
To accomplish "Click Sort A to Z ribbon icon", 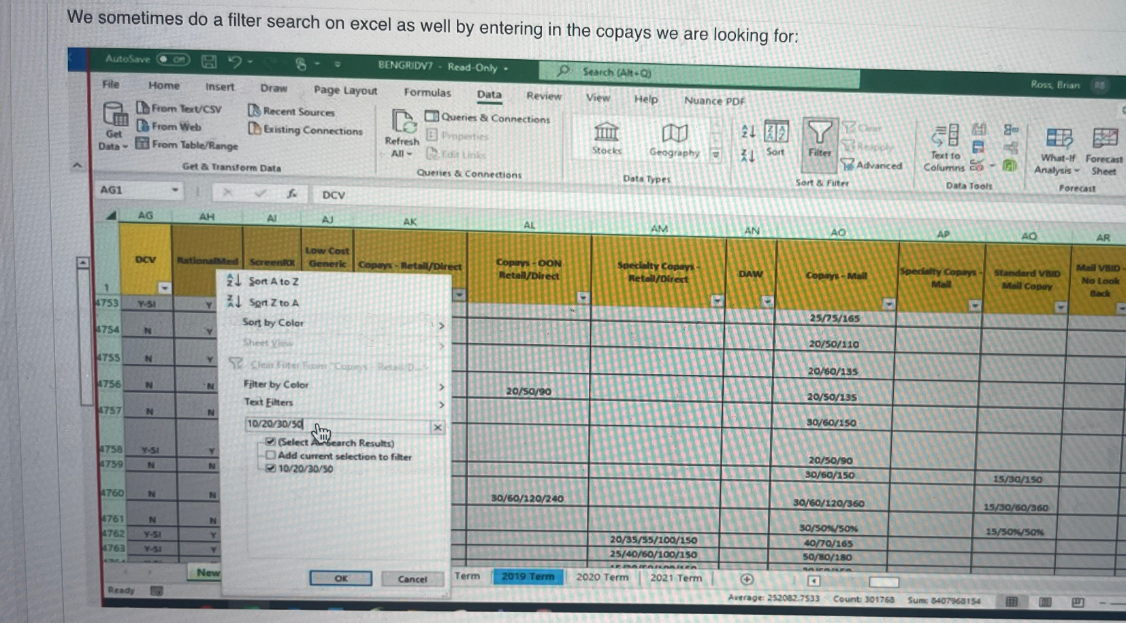I will click(x=748, y=132).
